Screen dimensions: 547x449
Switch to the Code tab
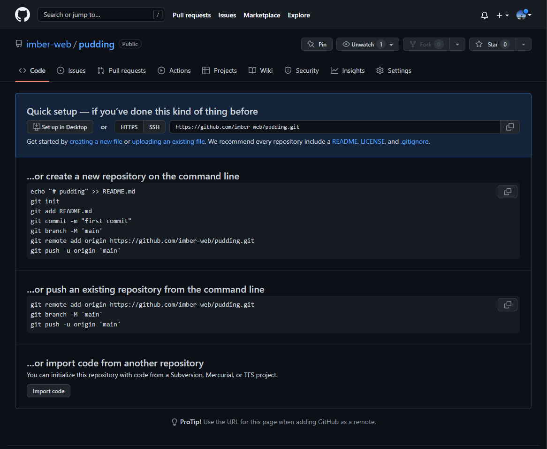(32, 70)
